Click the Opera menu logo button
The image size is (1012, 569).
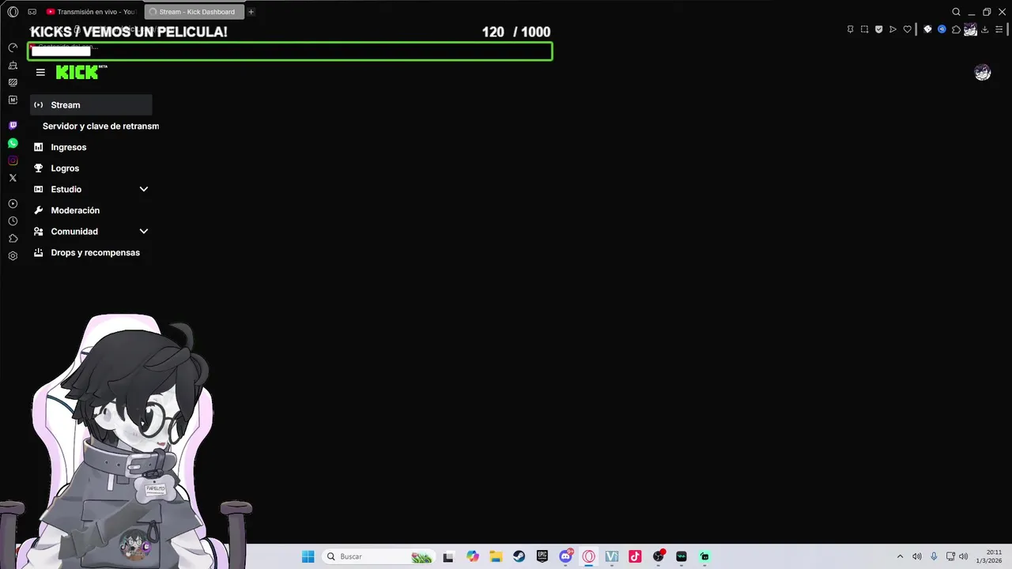point(13,12)
